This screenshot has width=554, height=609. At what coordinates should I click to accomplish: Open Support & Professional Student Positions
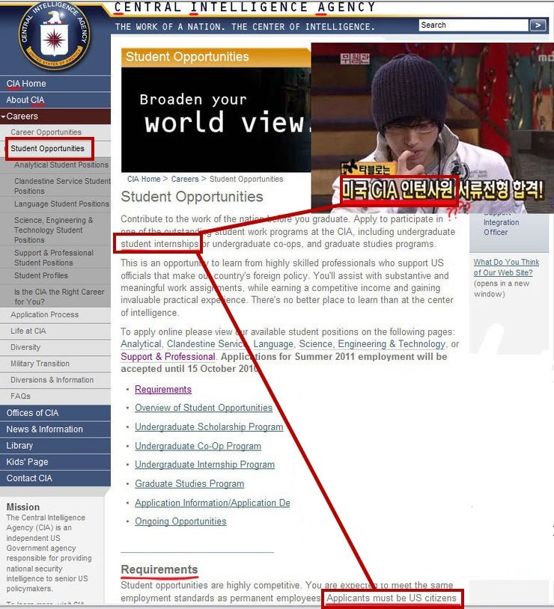click(x=54, y=257)
